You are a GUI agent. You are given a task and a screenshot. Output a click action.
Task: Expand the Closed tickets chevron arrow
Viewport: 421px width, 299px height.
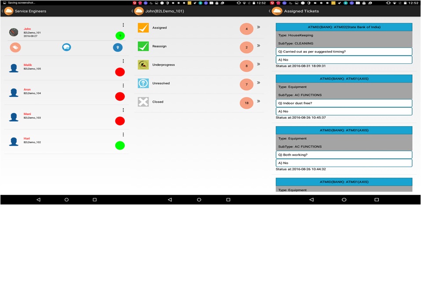tap(258, 101)
